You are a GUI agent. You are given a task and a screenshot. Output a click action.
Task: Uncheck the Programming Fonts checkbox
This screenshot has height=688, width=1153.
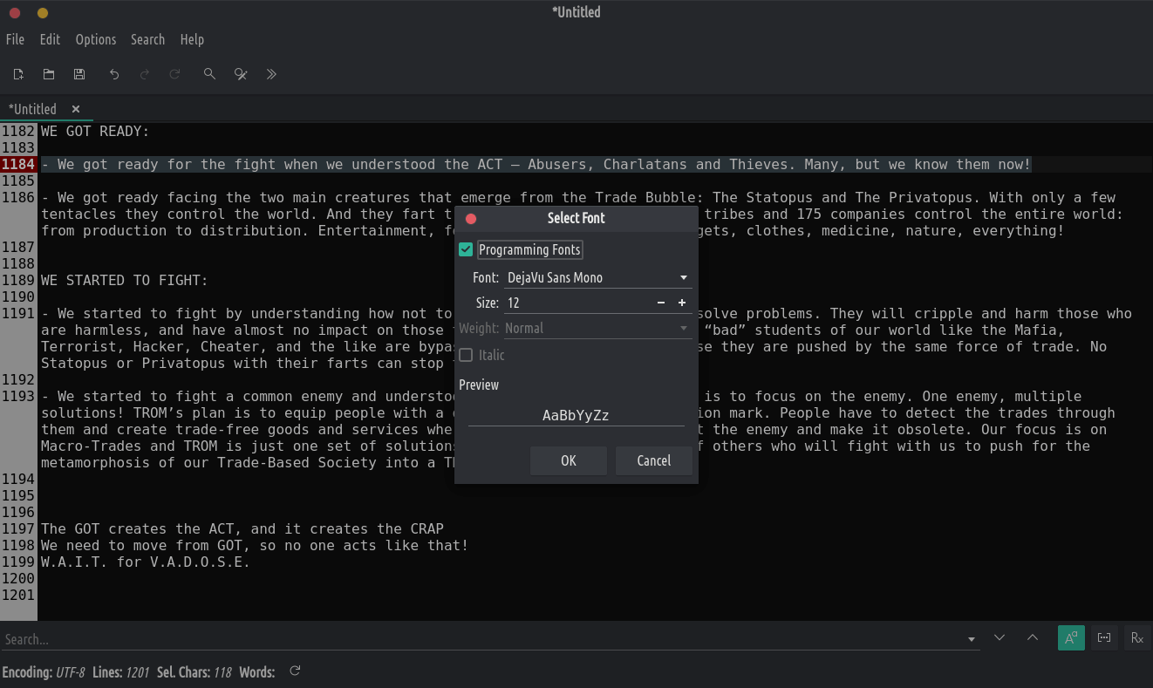pos(466,250)
